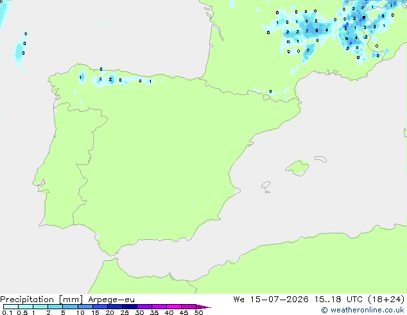Click the "Arpege-eu" model name
The image size is (407, 315).
111,300
